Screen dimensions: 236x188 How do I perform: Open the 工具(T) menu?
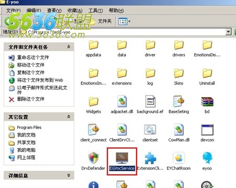tap(96, 10)
